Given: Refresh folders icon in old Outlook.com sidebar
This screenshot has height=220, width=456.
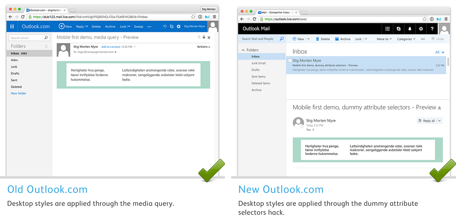Looking at the screenshot, I should pyautogui.click(x=47, y=46).
